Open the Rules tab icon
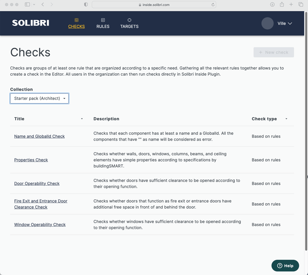 [x=103, y=20]
